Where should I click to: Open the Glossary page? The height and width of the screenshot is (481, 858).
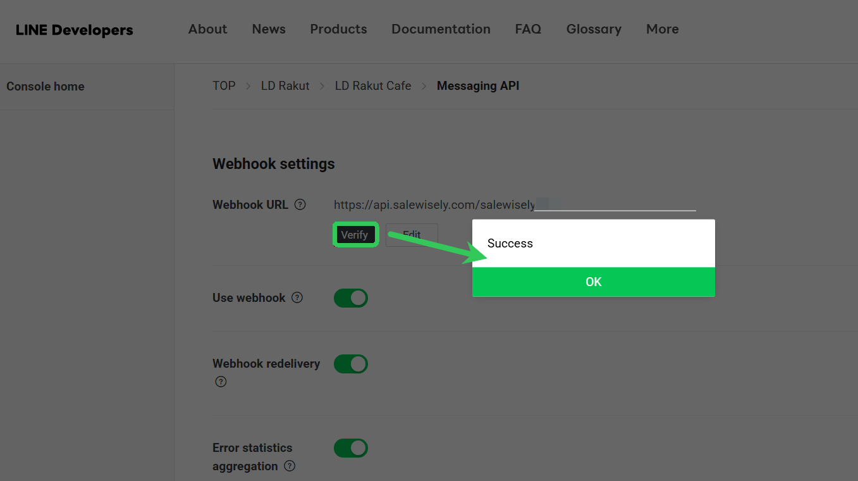(x=594, y=29)
